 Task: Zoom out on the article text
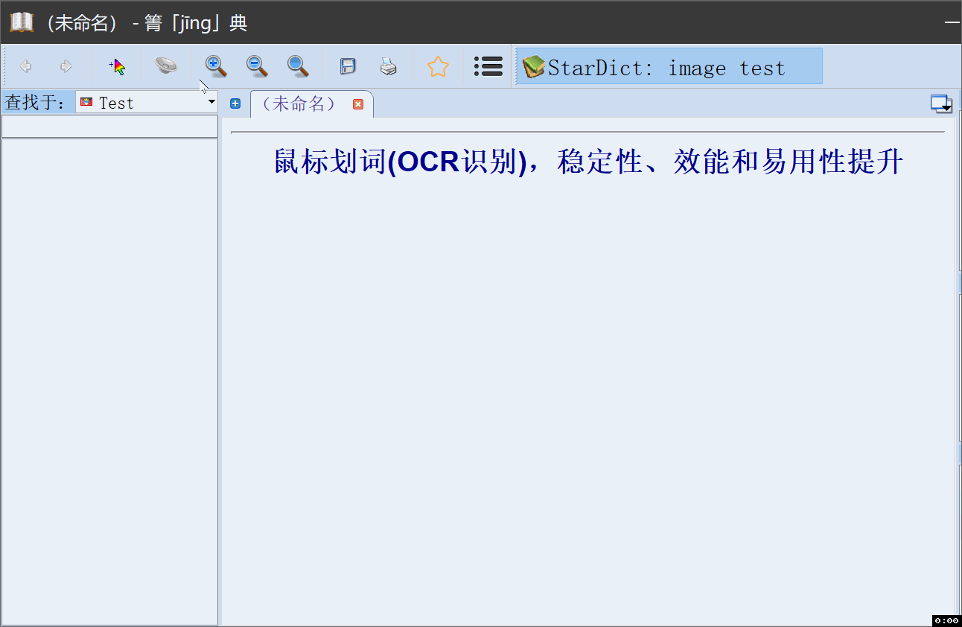[x=256, y=66]
